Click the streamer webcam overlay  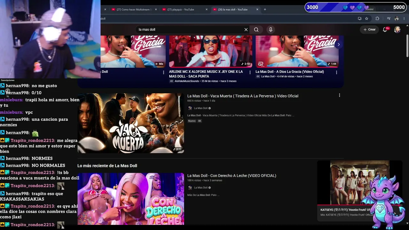50,39
